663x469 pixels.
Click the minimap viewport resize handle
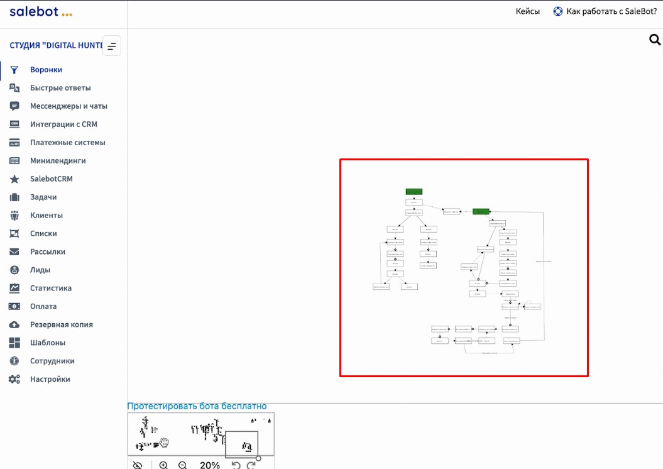pyautogui.click(x=258, y=458)
